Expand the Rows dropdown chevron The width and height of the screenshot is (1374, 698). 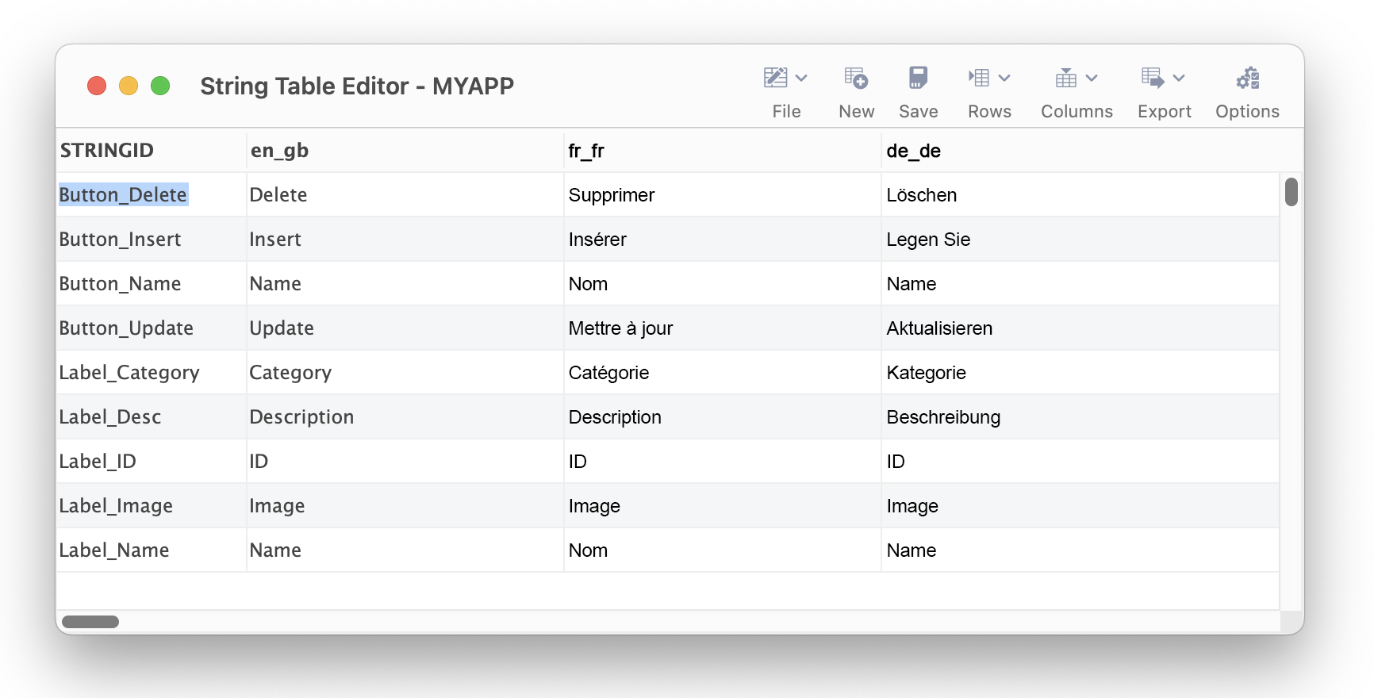(1004, 78)
